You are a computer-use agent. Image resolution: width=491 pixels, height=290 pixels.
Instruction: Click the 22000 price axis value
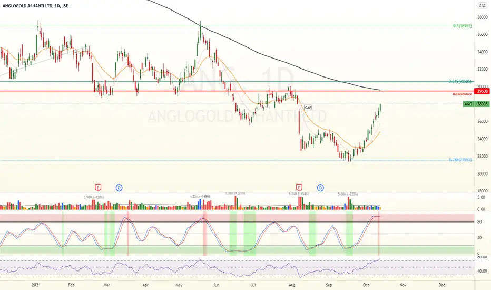[483, 156]
